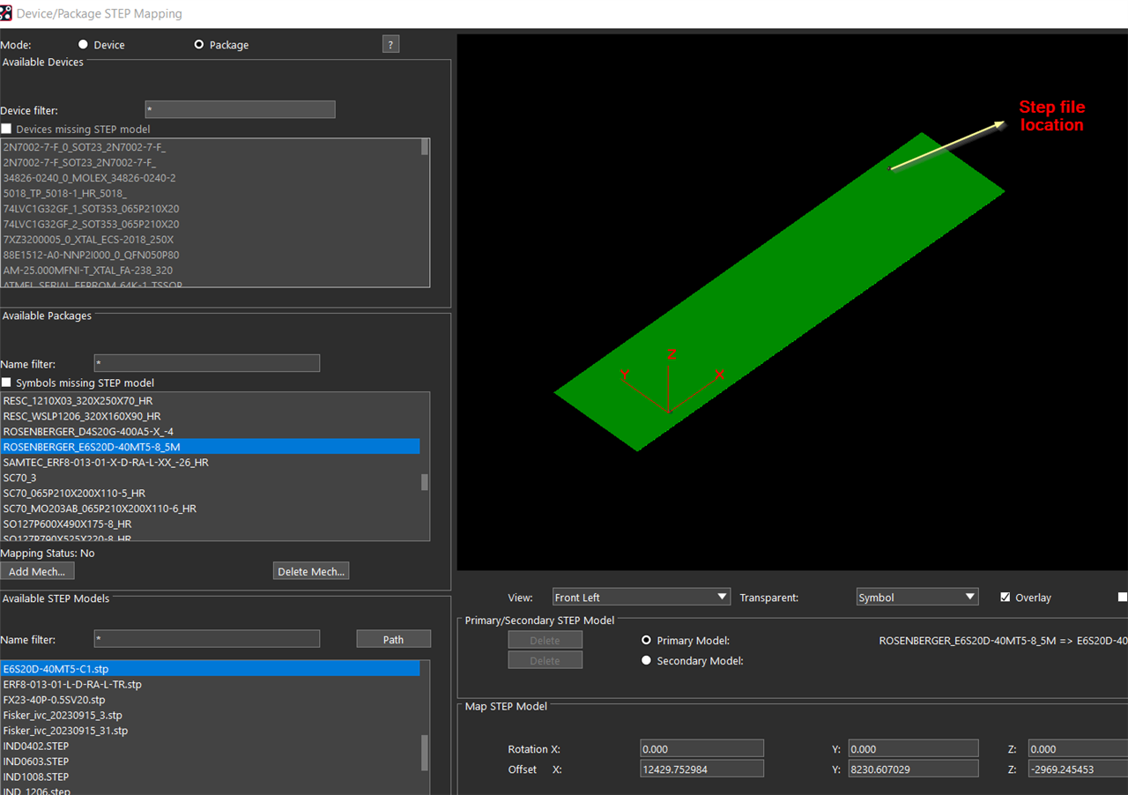Enable Devices missing STEP model checkbox
Viewport: 1128px width, 795px height.
pyautogui.click(x=6, y=129)
